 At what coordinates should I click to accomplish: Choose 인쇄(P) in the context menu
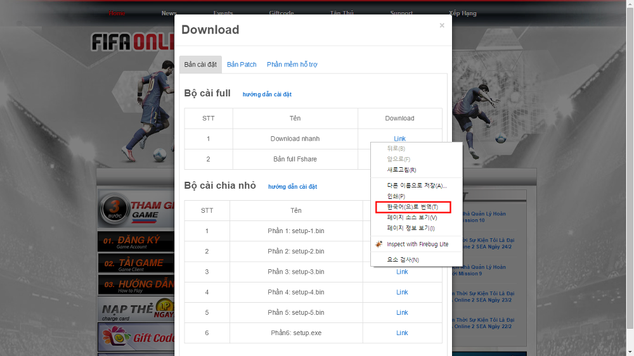click(x=417, y=196)
